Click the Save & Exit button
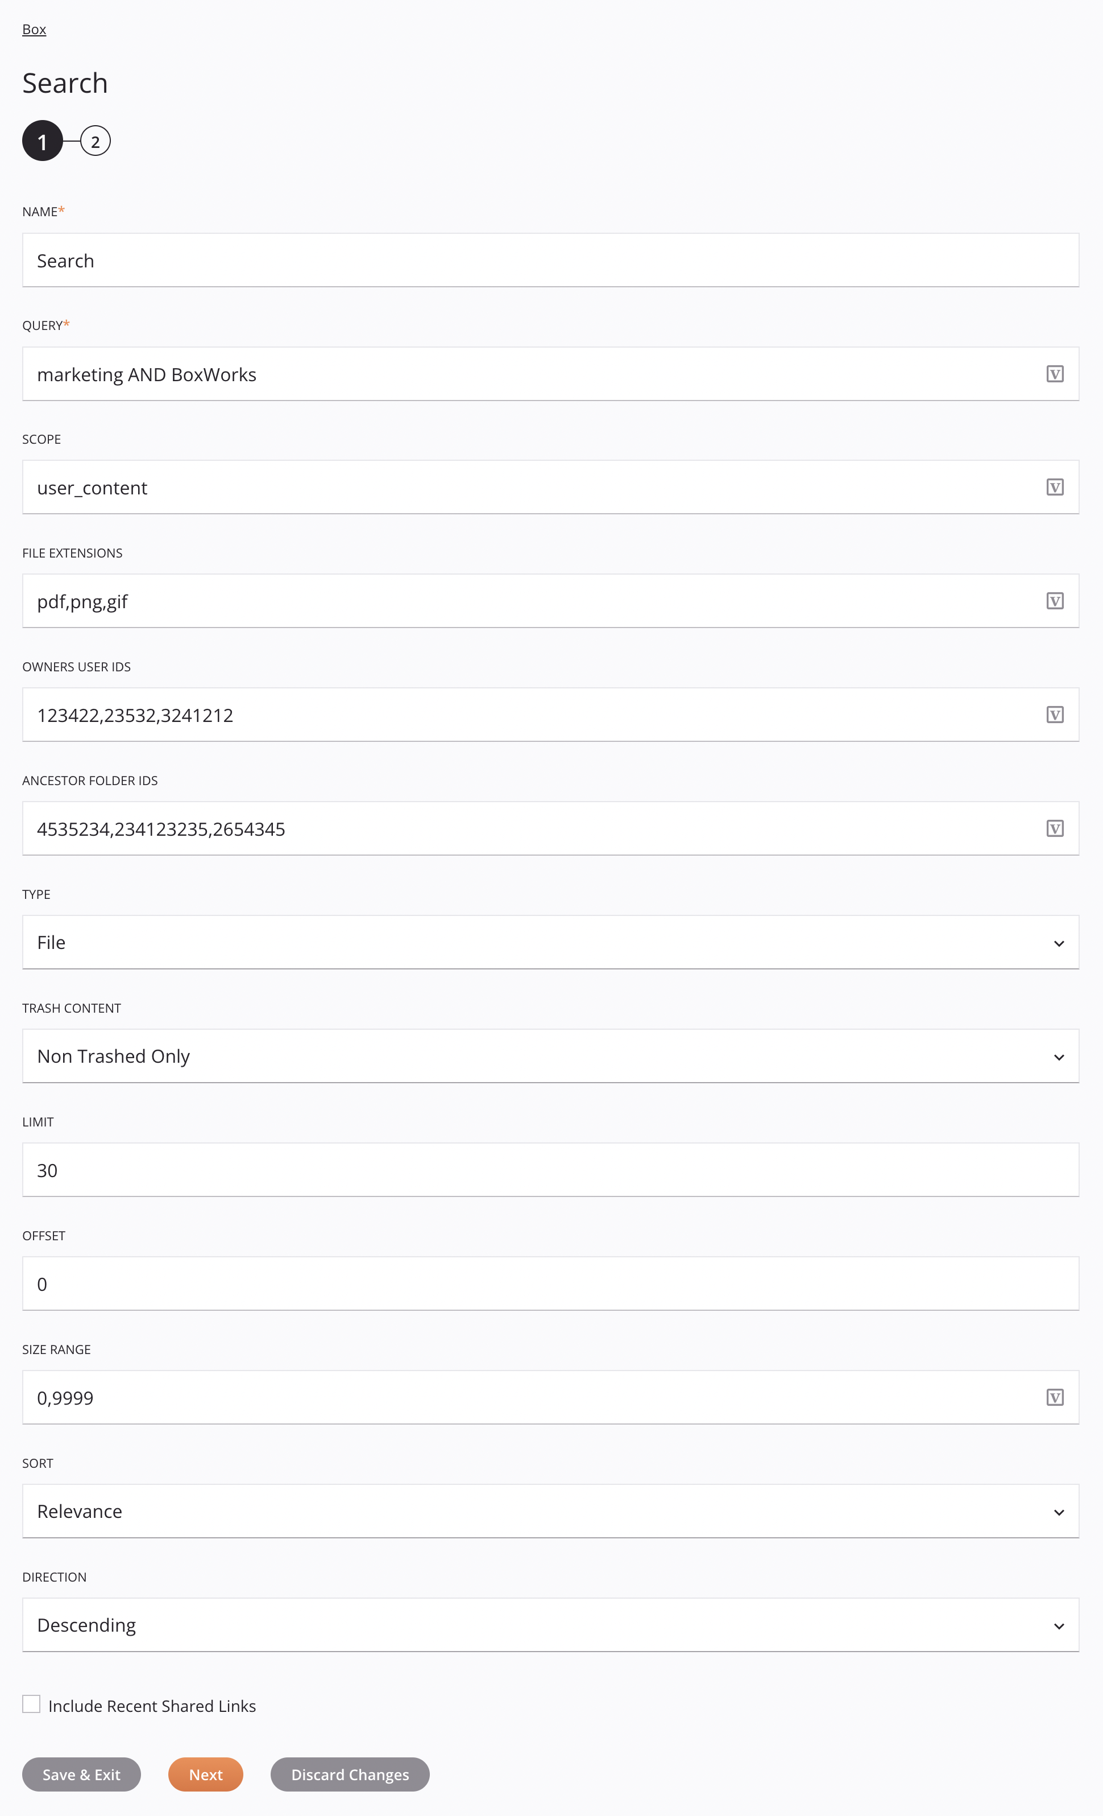Viewport: 1103px width, 1816px height. coord(80,1774)
